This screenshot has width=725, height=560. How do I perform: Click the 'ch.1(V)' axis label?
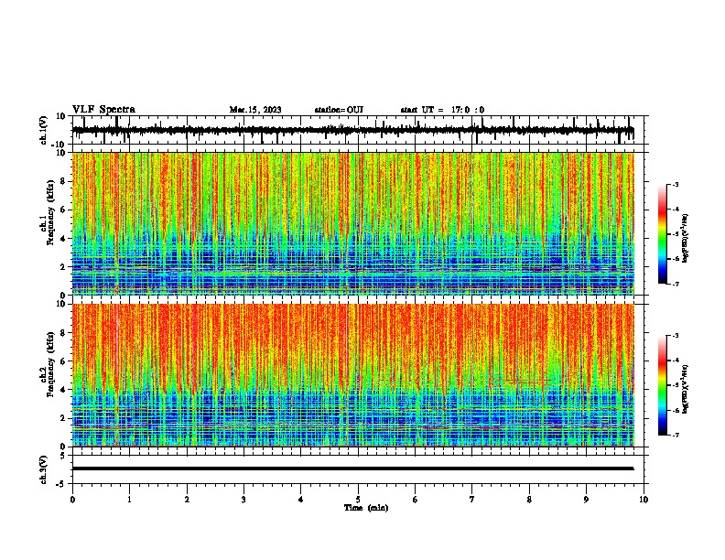[x=44, y=130]
